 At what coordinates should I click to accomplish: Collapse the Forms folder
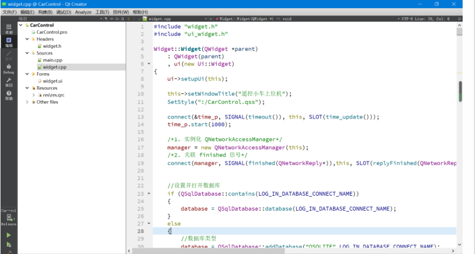(27, 74)
